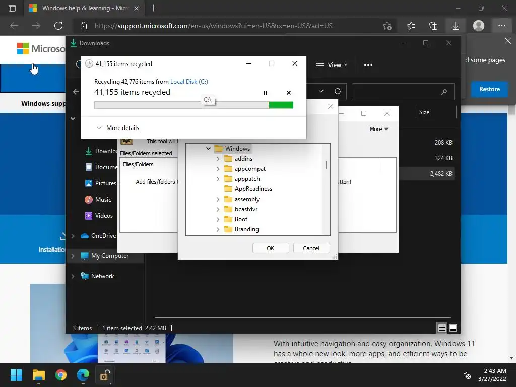Open File Explorer from taskbar
The height and width of the screenshot is (387, 516).
click(38, 375)
